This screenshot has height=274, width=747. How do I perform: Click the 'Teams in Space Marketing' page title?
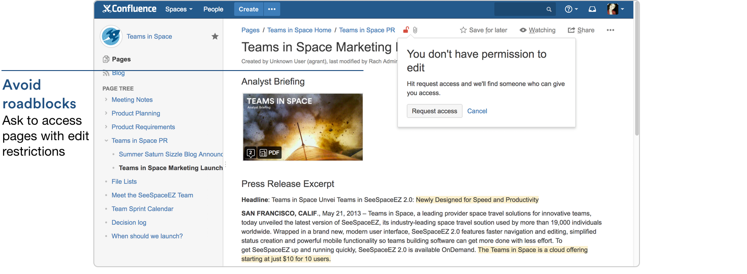pos(319,47)
